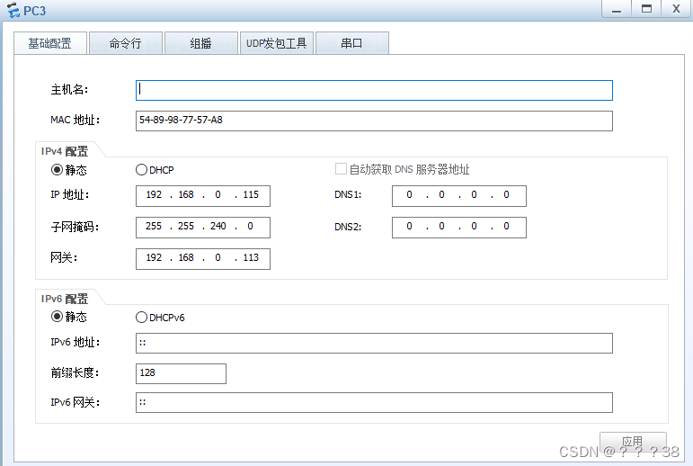Select the DHCPv6 radio button

click(141, 318)
